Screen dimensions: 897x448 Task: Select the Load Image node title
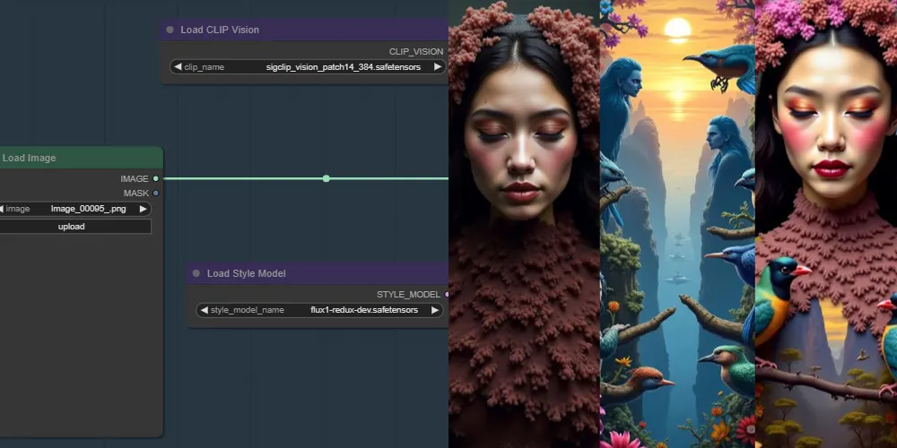pos(30,158)
